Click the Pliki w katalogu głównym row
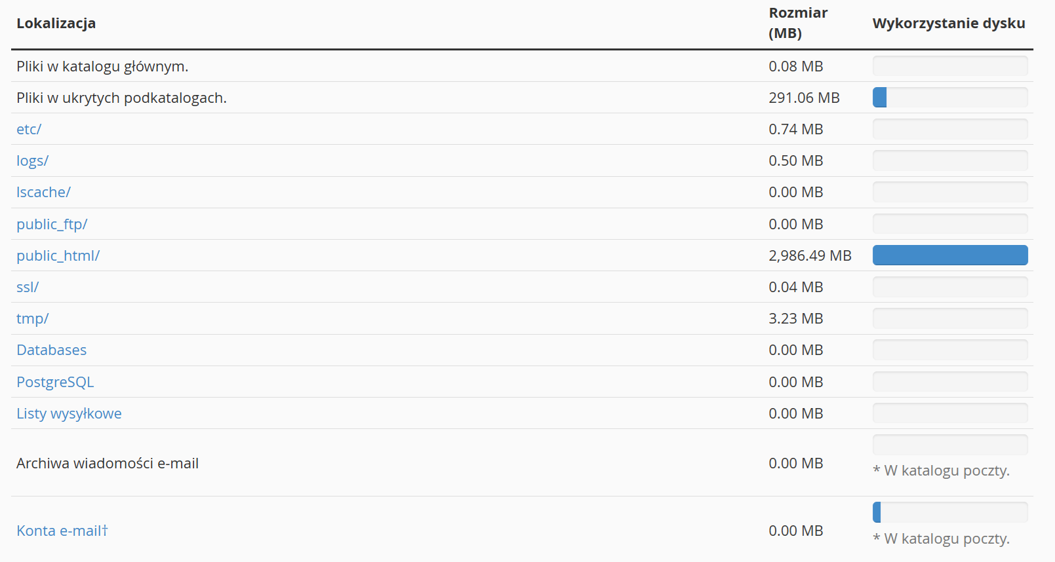1055x562 pixels. (x=522, y=66)
